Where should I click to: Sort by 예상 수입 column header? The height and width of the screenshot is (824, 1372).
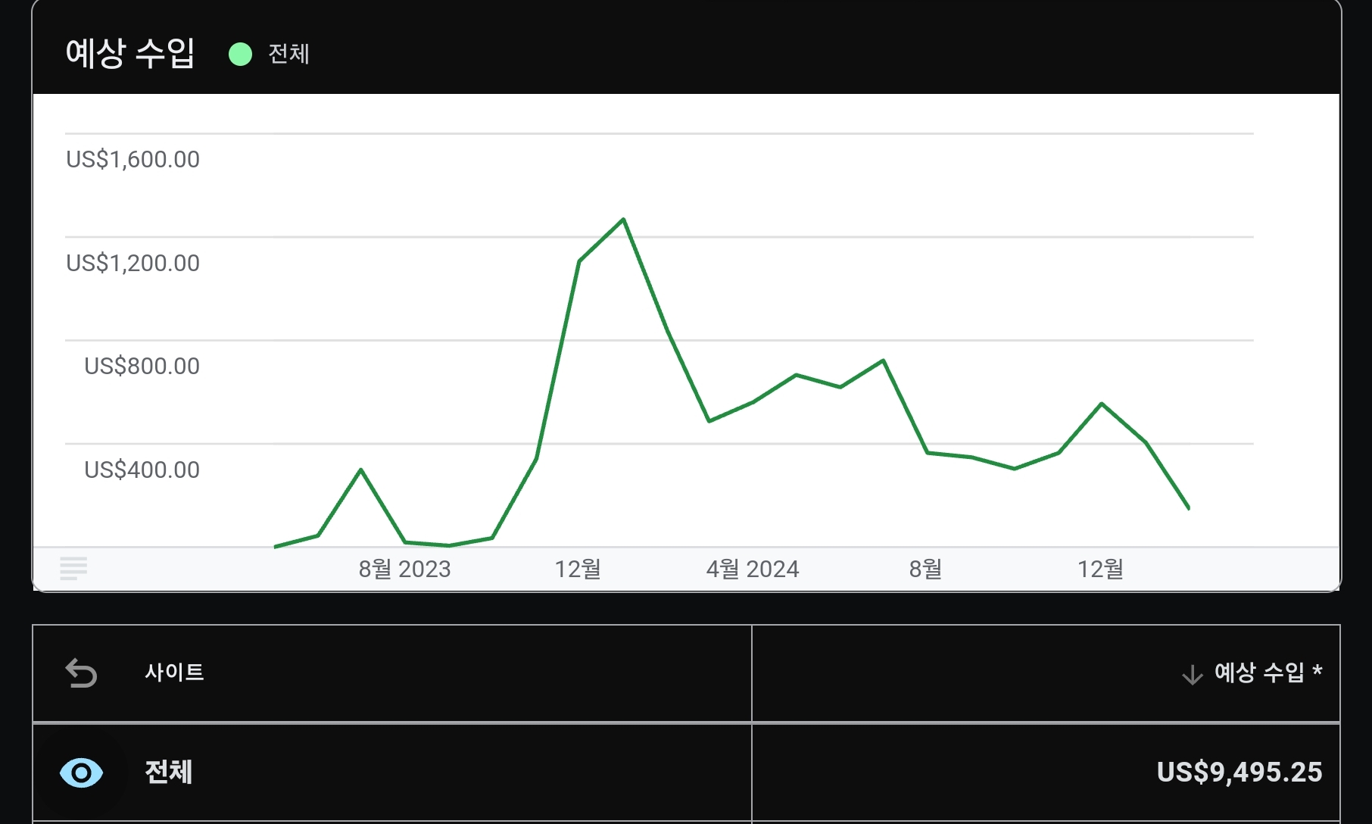[1268, 672]
